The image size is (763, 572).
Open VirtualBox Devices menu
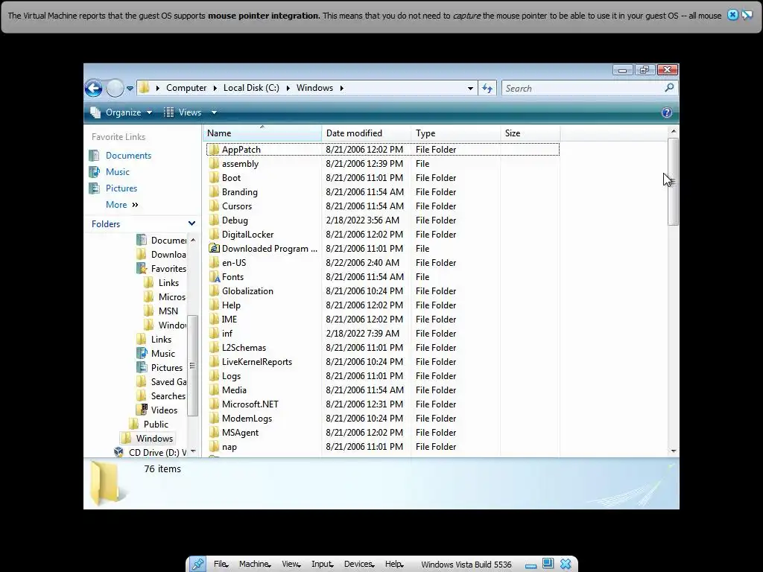click(x=359, y=564)
